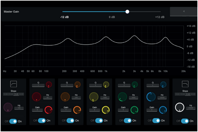Click the high-pass filter shape icon
The image size is (198, 132).
pos(13,84)
